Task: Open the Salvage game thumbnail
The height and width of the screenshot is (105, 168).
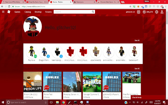Action: pyautogui.click(x=92, y=82)
